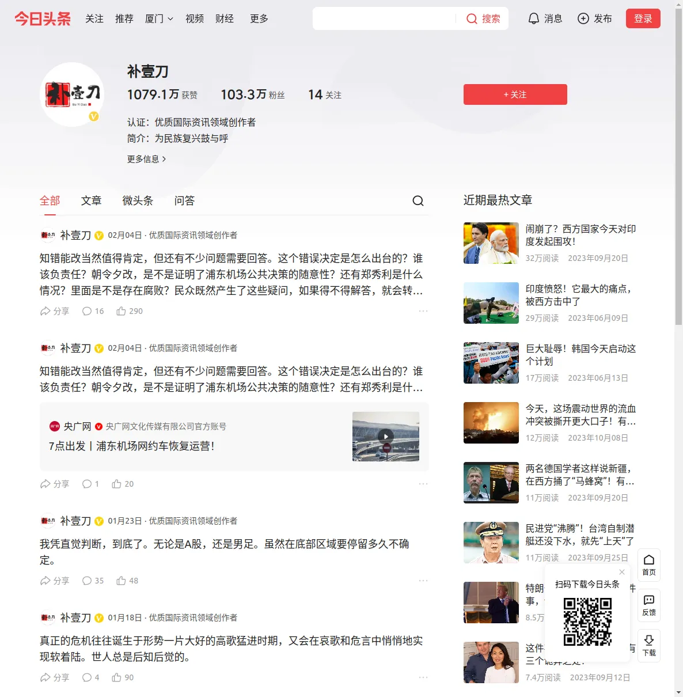
Task: Like the post with 290 likes
Action: coord(130,311)
